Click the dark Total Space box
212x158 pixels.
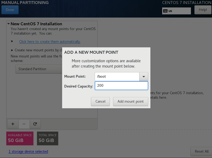pos(47,138)
